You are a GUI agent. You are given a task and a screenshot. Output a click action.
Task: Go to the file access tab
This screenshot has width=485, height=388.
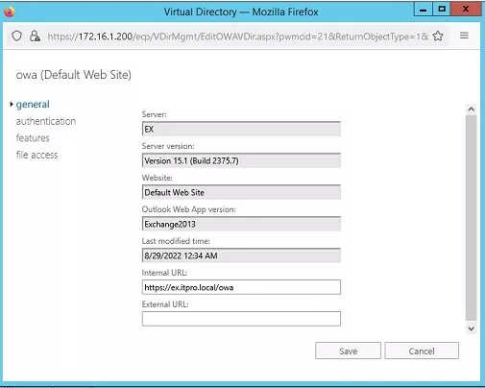pos(36,155)
